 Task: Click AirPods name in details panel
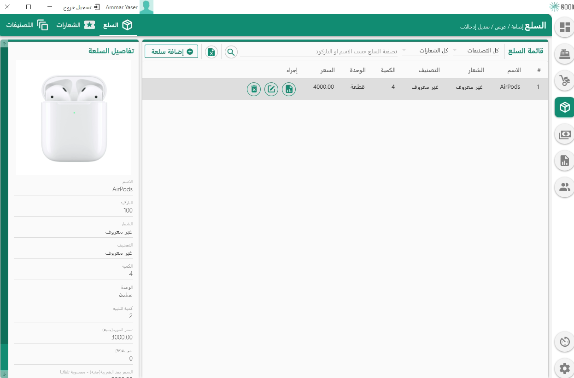tap(123, 189)
